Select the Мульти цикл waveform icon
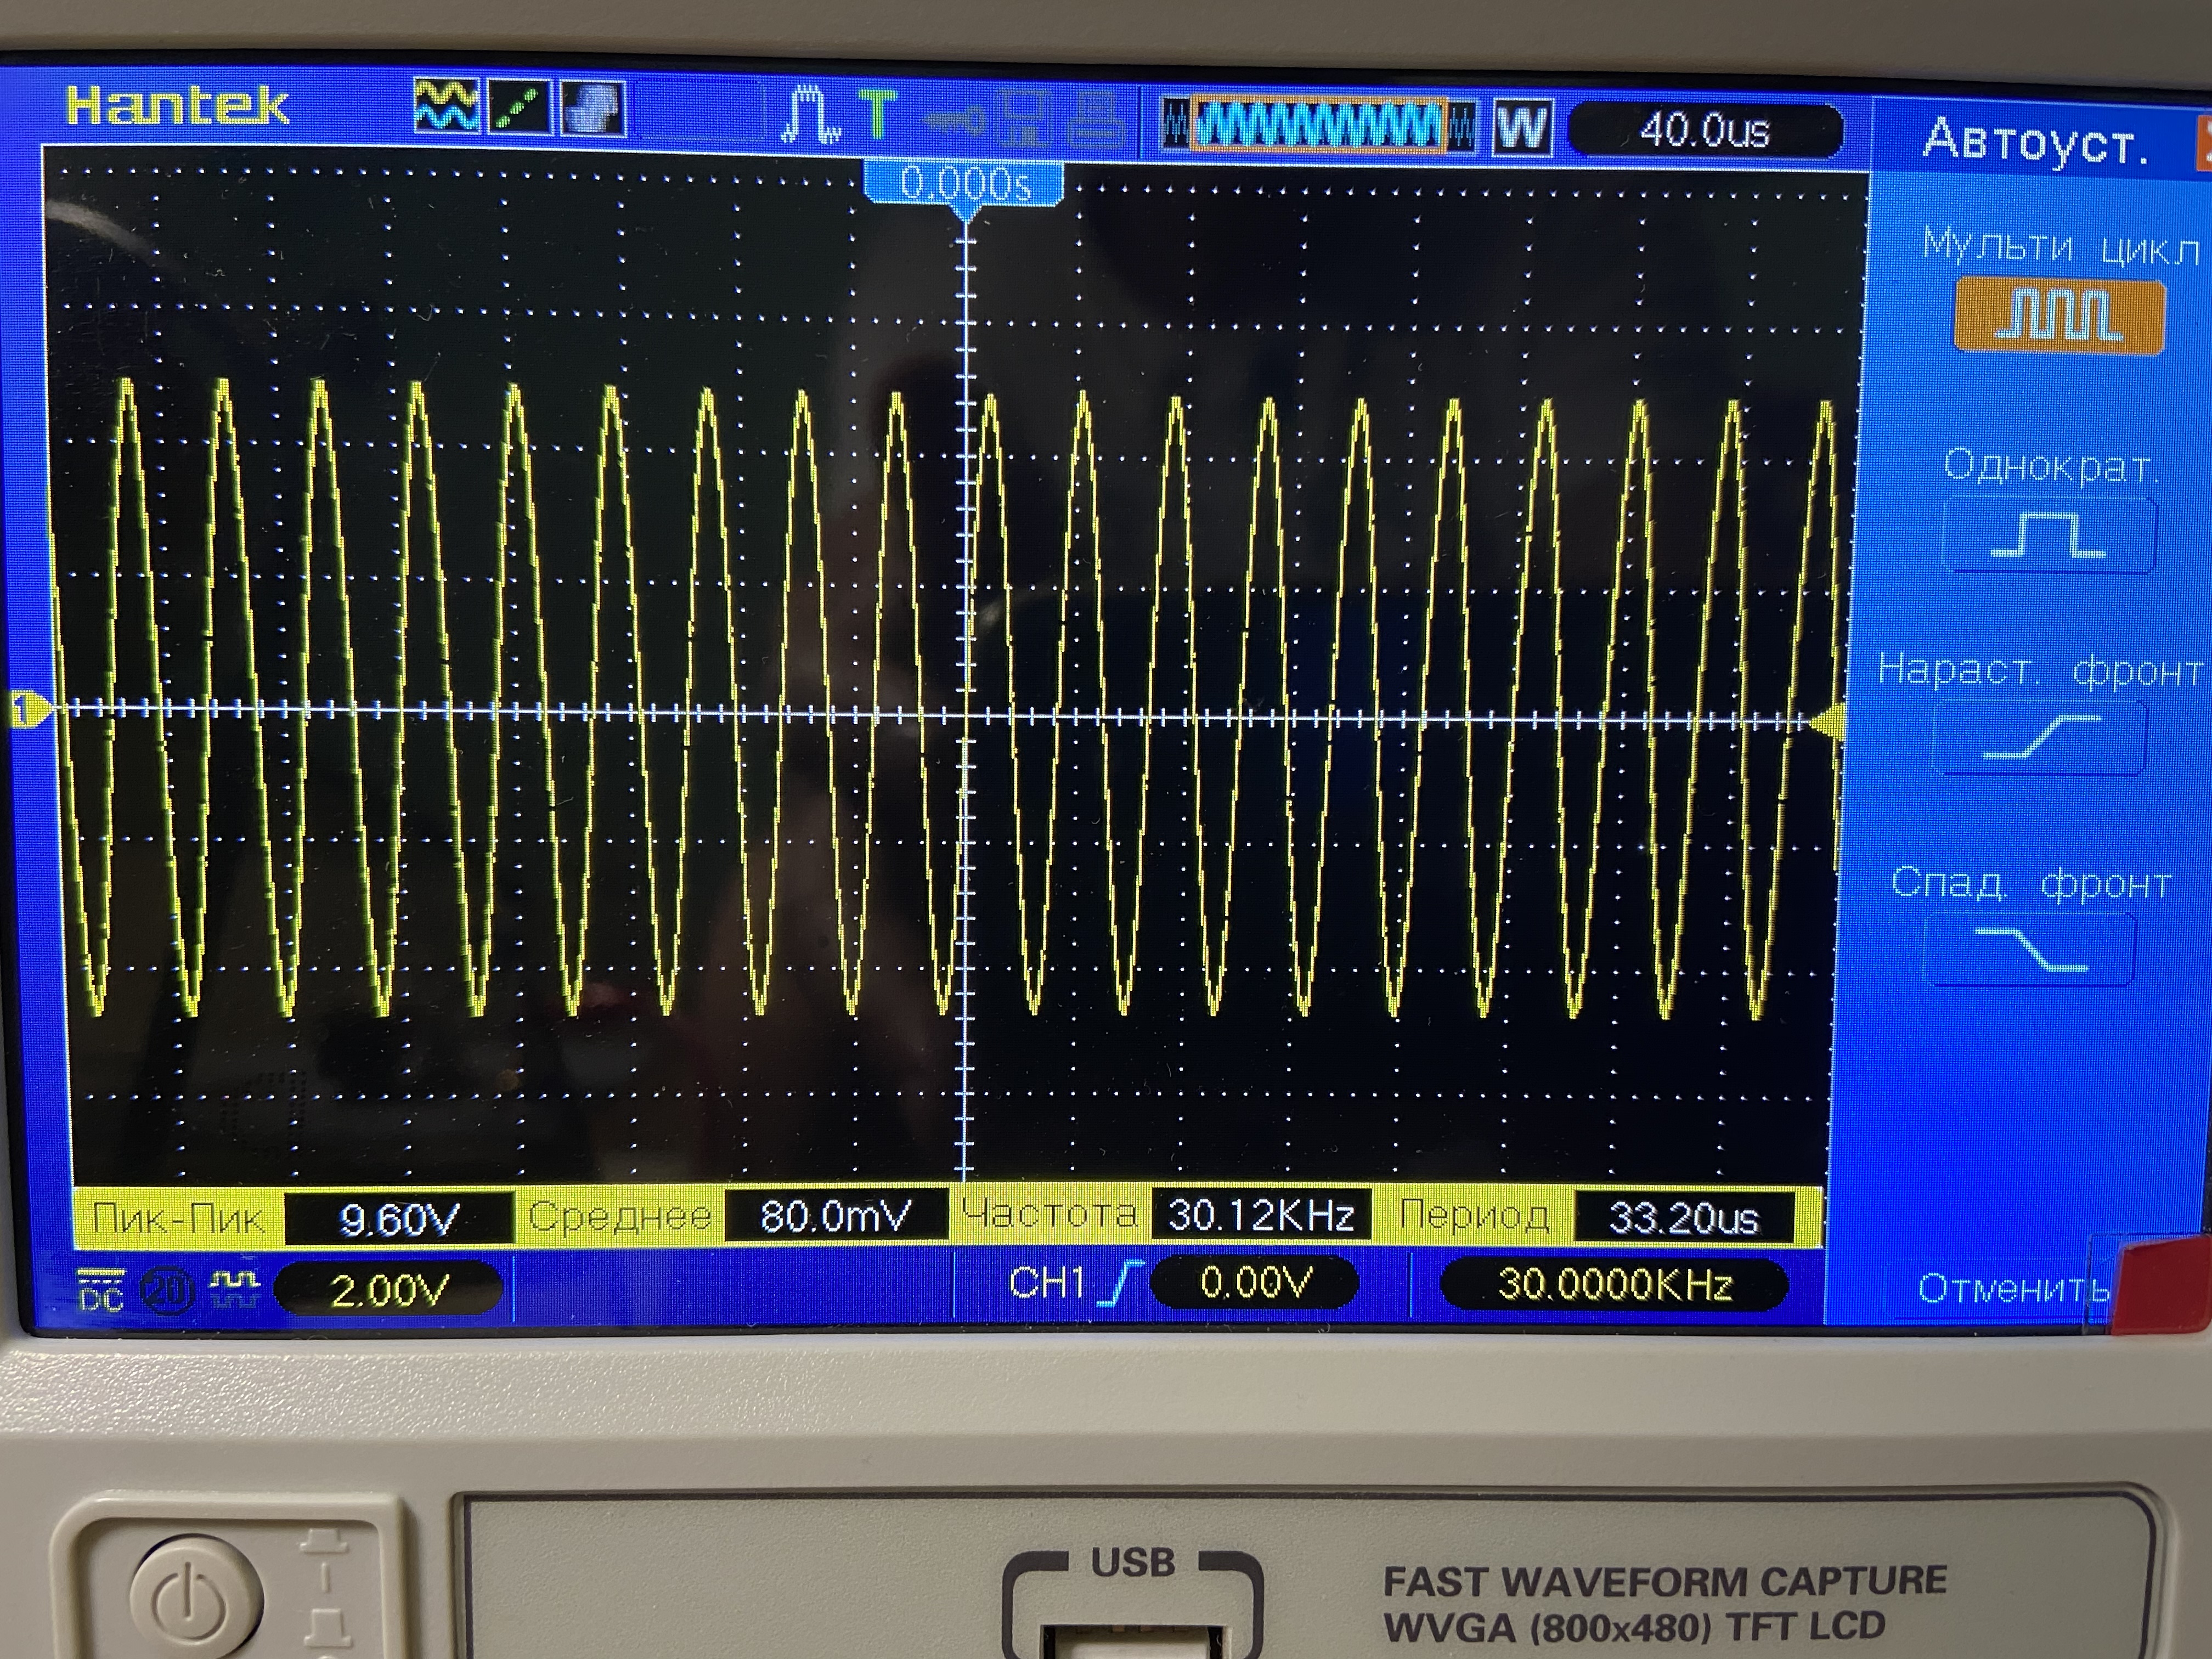The image size is (2212, 1659). [x=2059, y=317]
